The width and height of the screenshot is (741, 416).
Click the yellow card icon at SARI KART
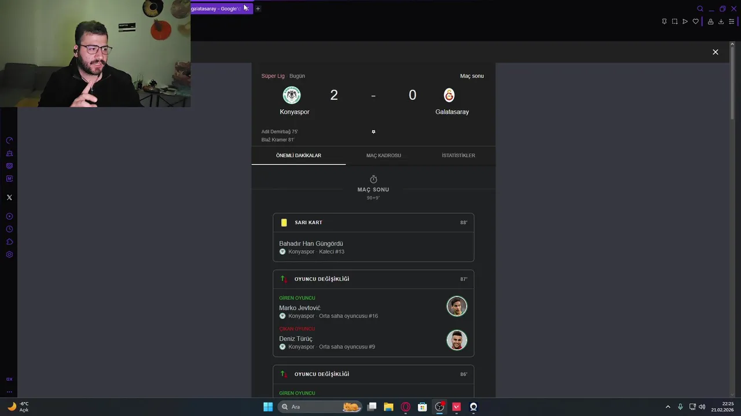click(x=284, y=222)
